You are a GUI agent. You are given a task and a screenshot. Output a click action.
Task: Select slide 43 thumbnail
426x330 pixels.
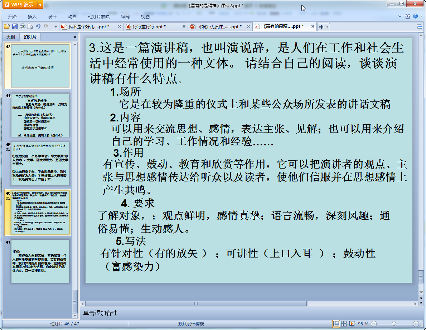[x=40, y=66]
